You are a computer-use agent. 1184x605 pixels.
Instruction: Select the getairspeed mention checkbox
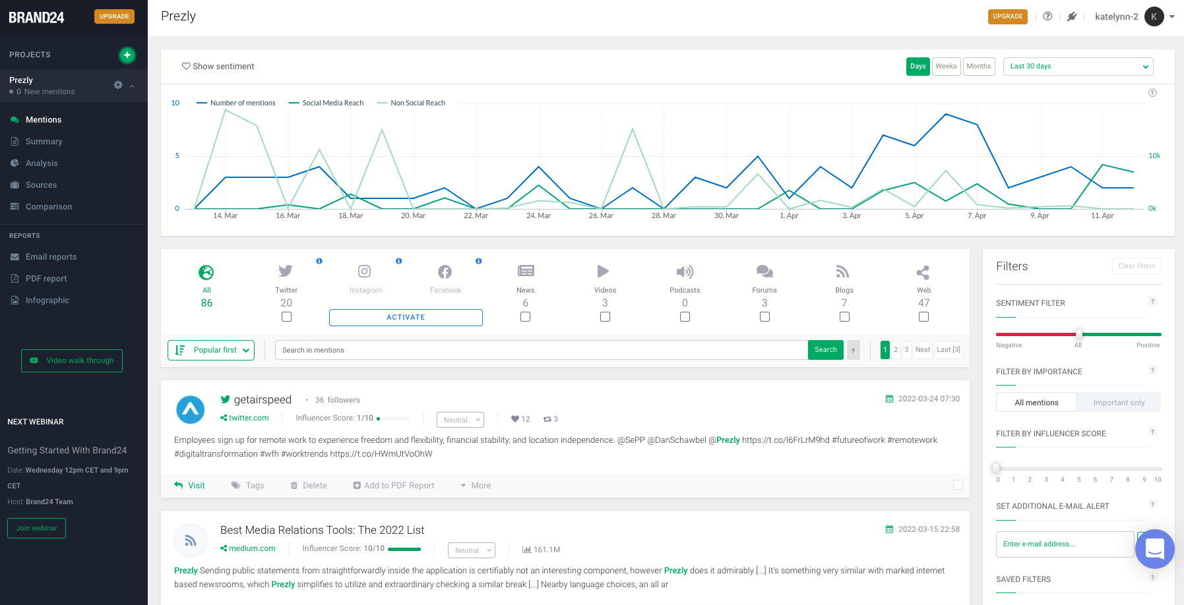tap(958, 485)
